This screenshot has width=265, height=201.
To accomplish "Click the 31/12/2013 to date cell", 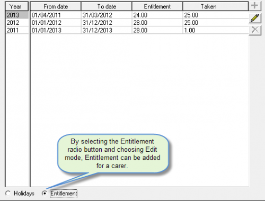I will (107, 30).
